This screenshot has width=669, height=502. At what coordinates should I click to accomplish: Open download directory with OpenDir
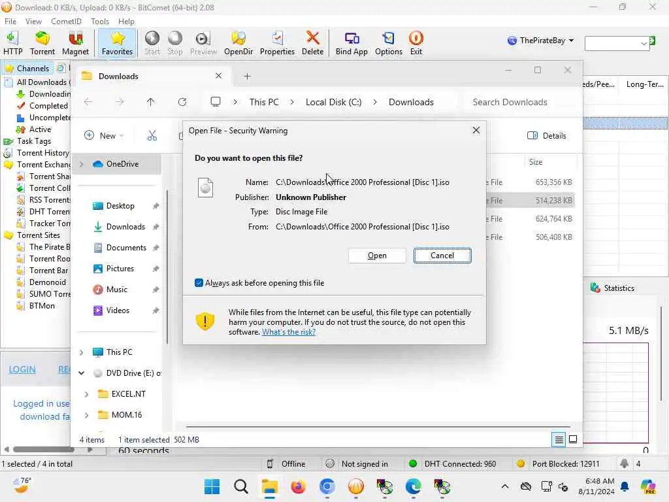[x=238, y=42]
